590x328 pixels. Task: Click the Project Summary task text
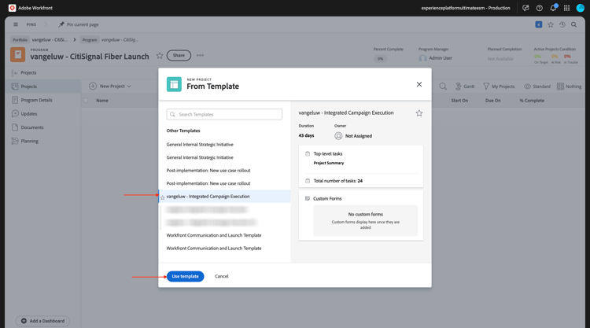tap(329, 164)
